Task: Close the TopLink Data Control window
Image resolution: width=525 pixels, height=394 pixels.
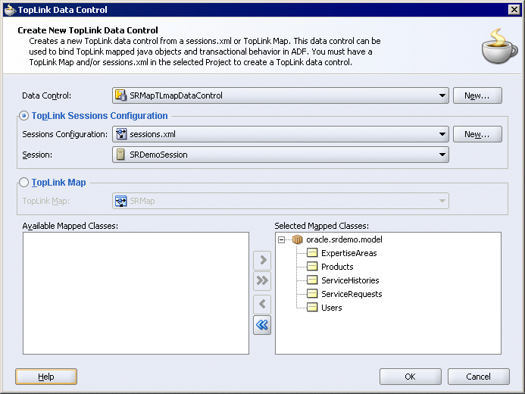Action: tap(514, 10)
